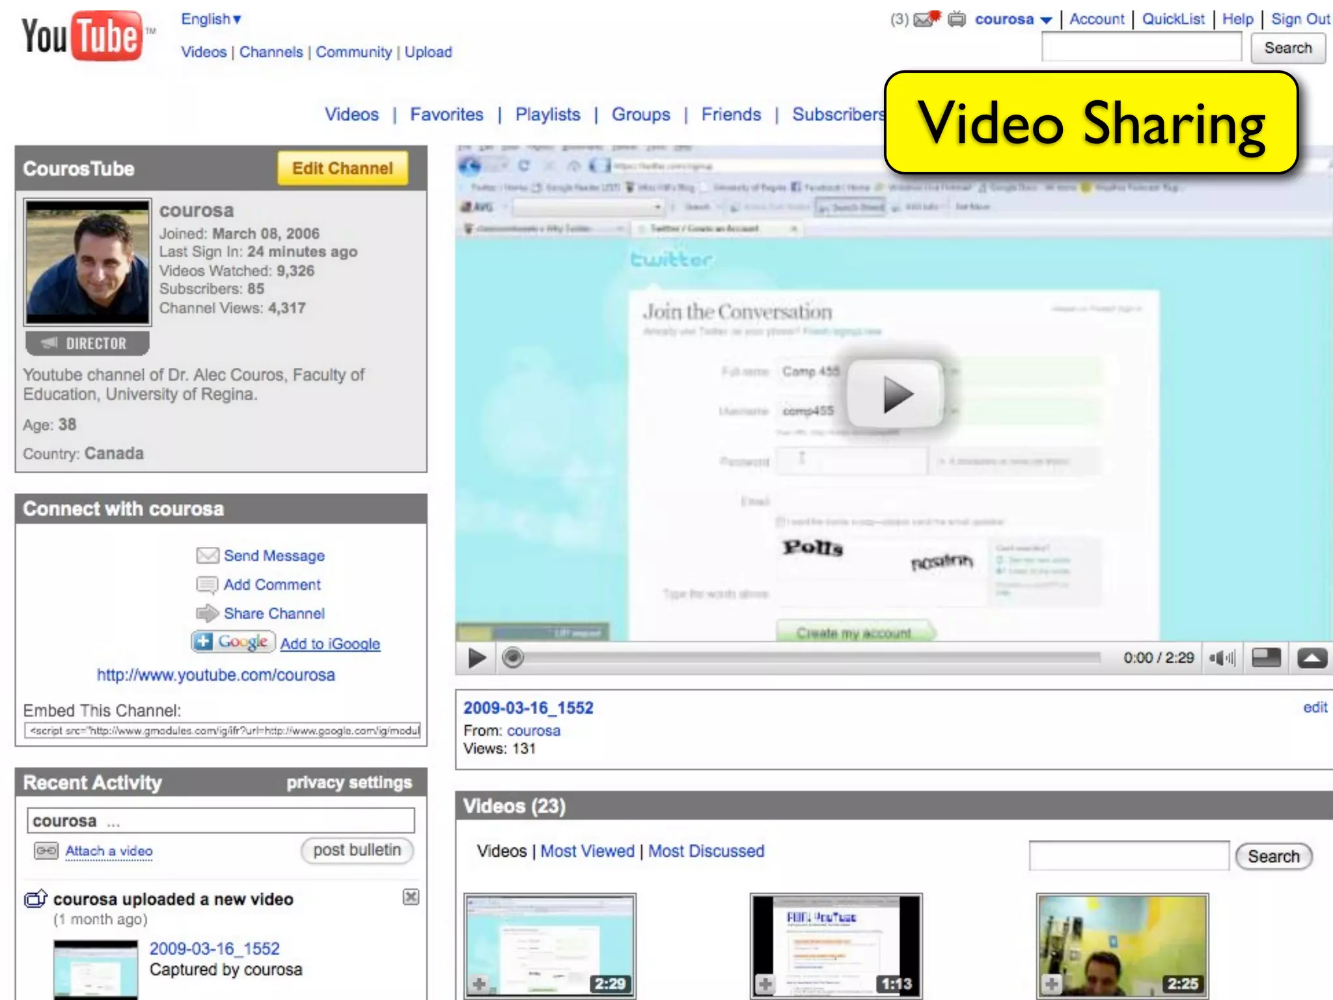Open the courosa link after From:
Image resolution: width=1333 pixels, height=1000 pixels.
(534, 730)
